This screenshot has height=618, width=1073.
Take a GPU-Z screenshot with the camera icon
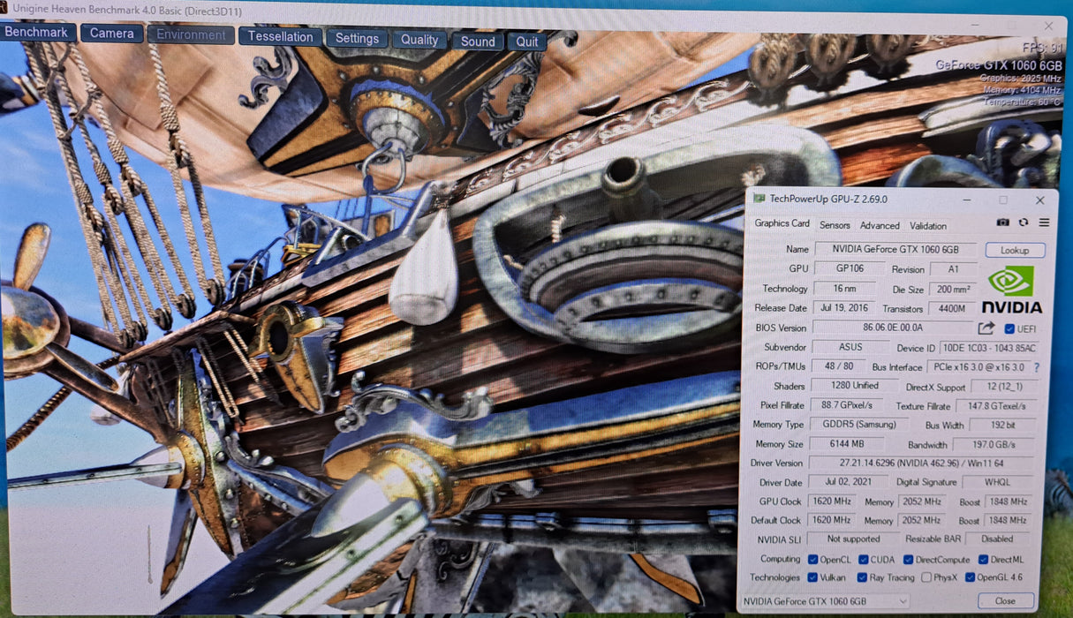click(1003, 222)
